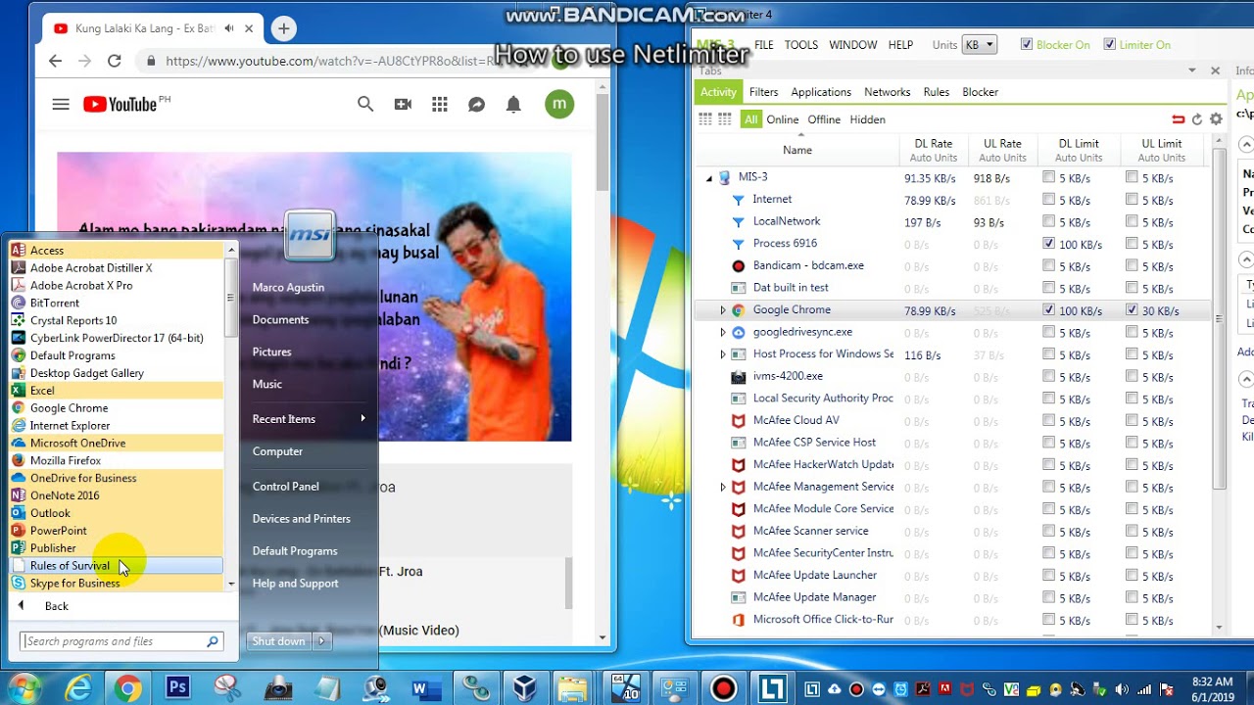
Task: Go back in Chrome browser
Action: [55, 61]
